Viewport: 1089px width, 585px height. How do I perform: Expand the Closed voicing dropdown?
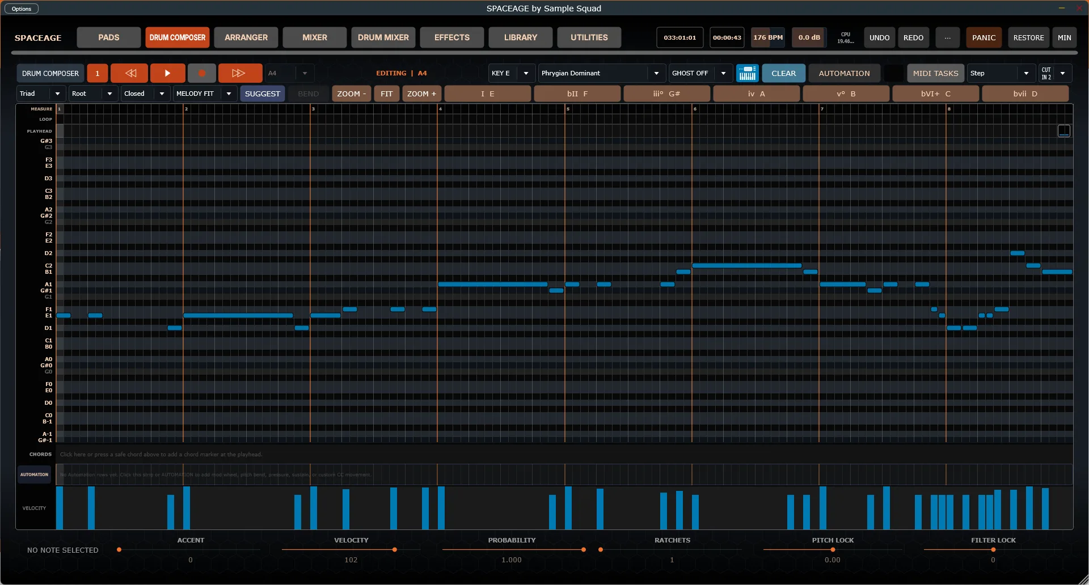point(145,94)
